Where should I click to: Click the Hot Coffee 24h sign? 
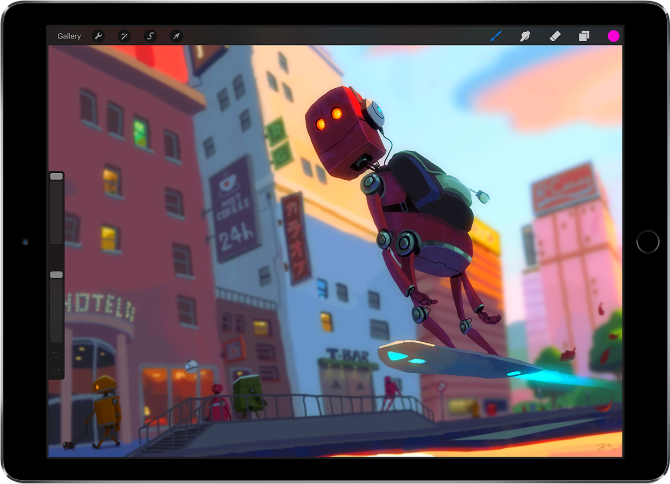(235, 208)
